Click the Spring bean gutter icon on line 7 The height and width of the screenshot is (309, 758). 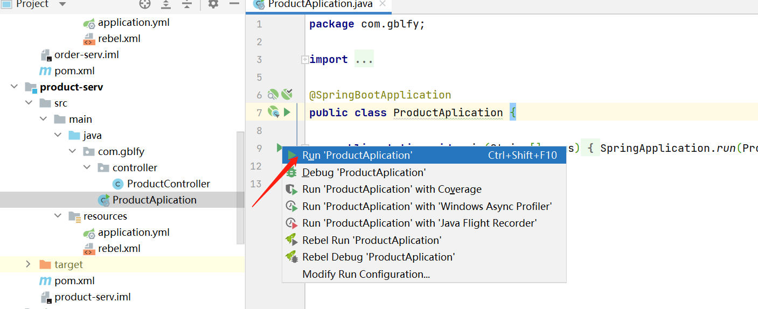point(274,112)
